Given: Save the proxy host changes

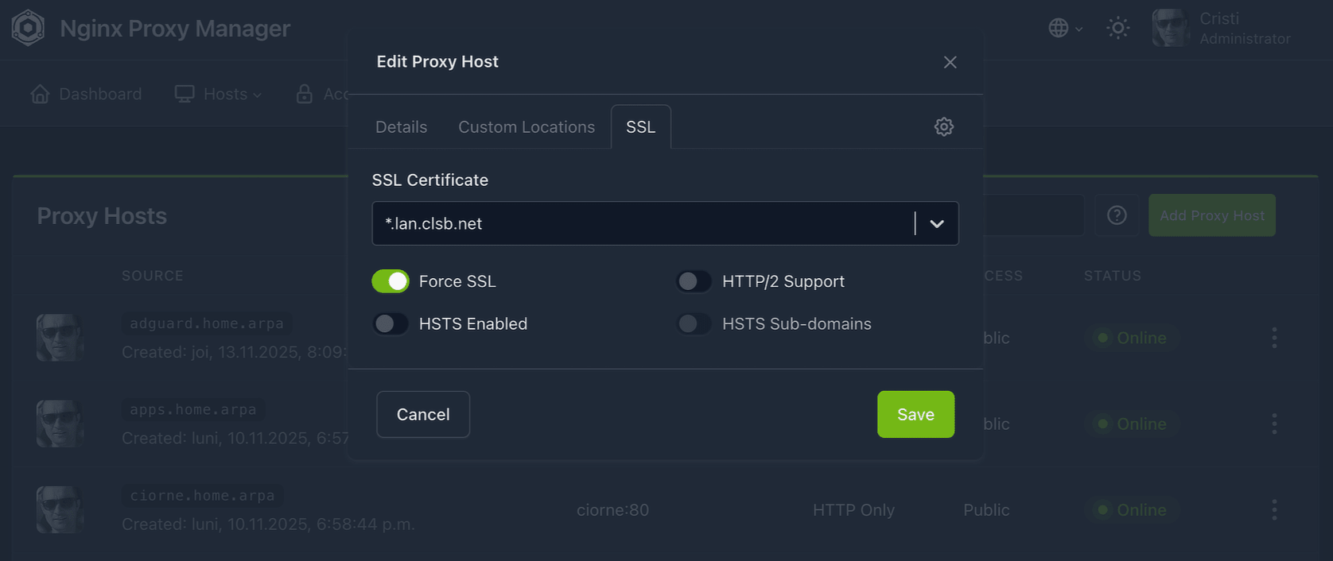Looking at the screenshot, I should [915, 414].
